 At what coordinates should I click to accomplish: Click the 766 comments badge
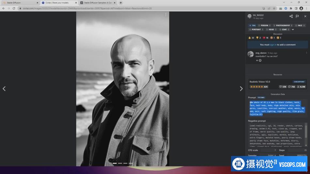tap(292, 87)
